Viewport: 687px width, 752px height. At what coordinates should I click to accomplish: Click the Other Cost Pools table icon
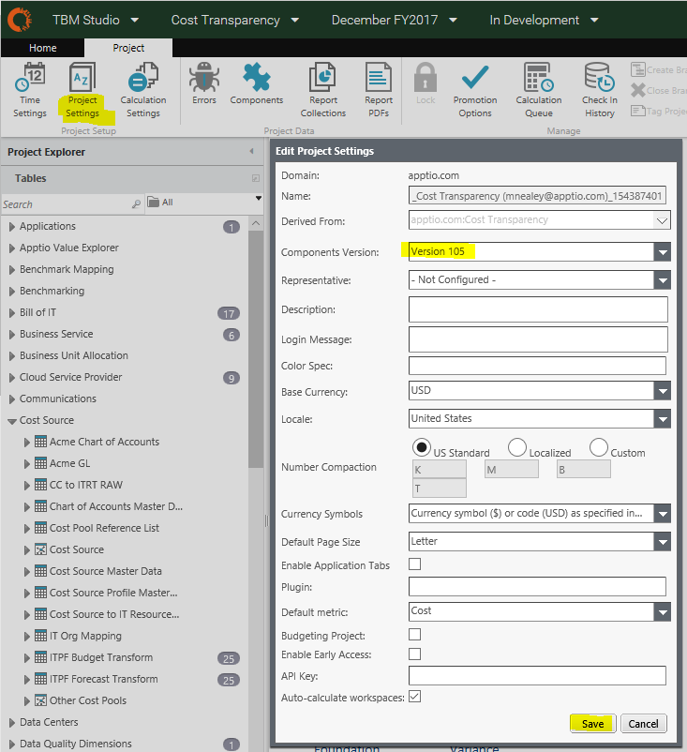tap(40, 700)
